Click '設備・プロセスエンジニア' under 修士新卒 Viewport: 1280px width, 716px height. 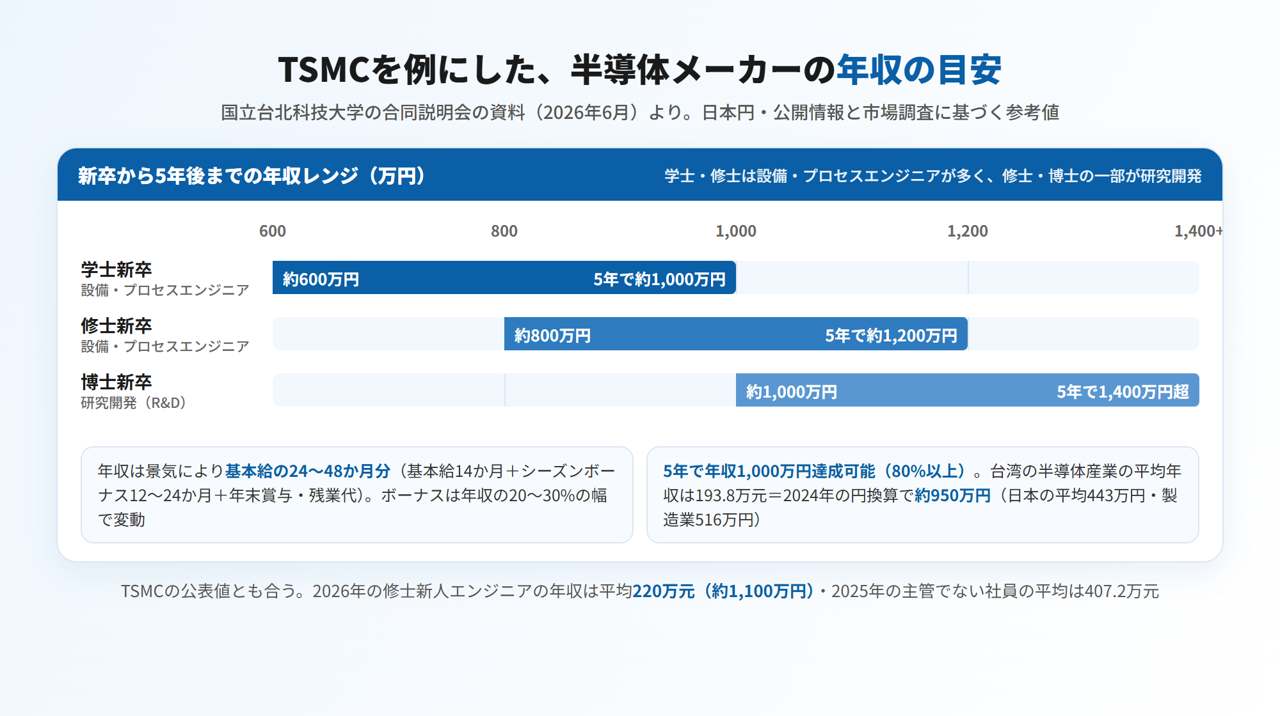coord(165,346)
